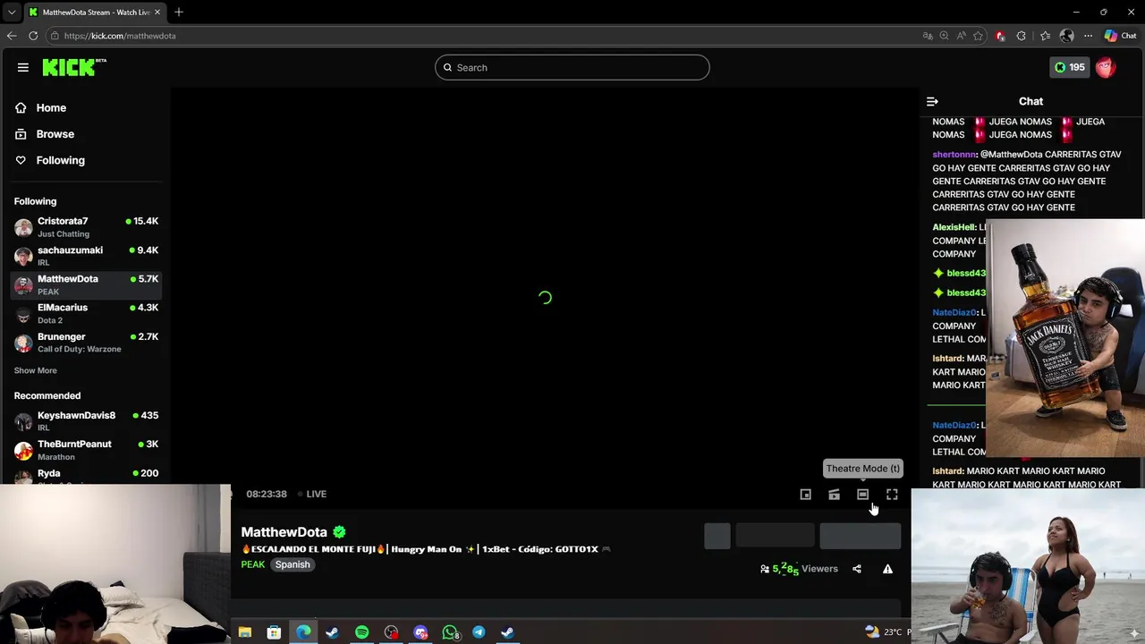Image resolution: width=1145 pixels, height=644 pixels.
Task: Open Spotify from taskbar
Action: [x=361, y=632]
